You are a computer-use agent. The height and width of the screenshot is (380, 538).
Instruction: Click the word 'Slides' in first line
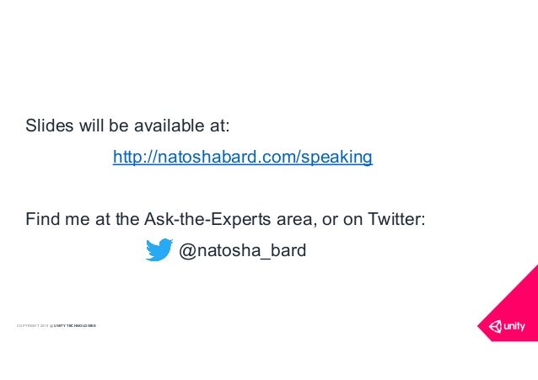(50, 126)
